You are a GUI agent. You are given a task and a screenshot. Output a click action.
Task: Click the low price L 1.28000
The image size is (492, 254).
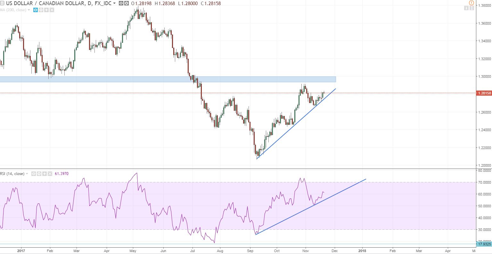point(188,3)
